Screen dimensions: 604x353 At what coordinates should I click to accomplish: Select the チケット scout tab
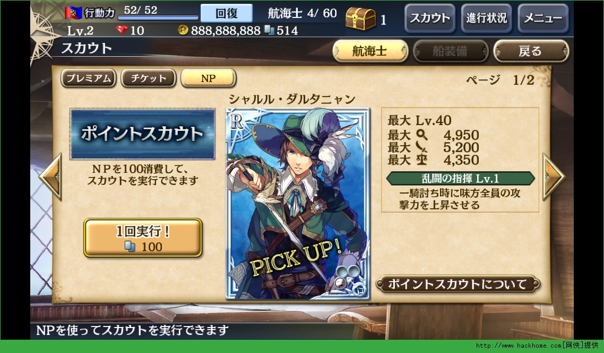point(148,78)
